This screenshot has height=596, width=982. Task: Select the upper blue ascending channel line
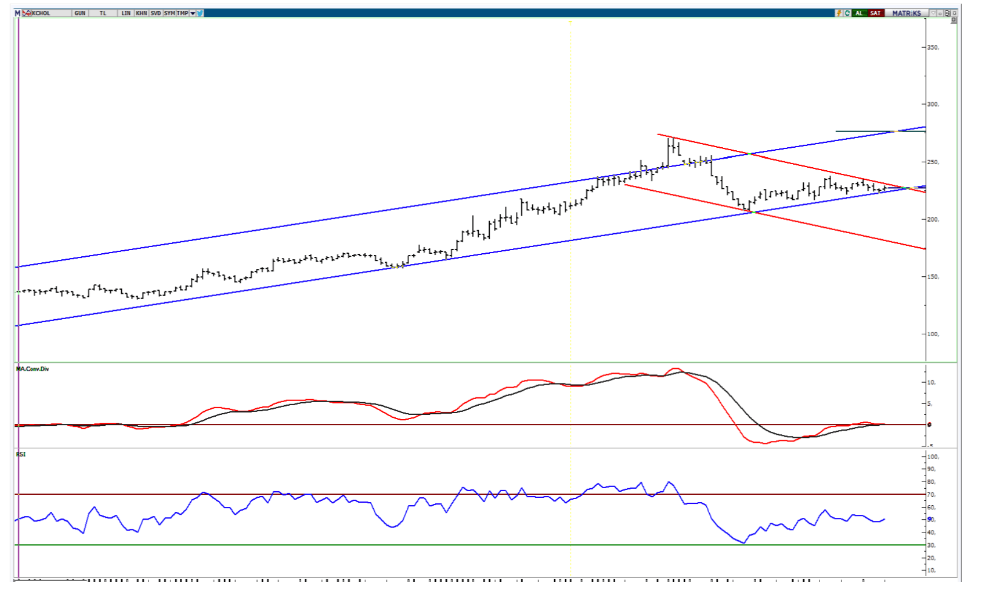(470, 197)
